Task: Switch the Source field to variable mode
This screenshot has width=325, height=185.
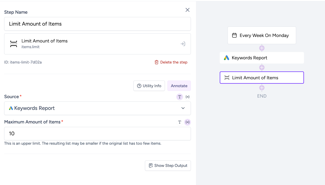Action: click(x=187, y=97)
